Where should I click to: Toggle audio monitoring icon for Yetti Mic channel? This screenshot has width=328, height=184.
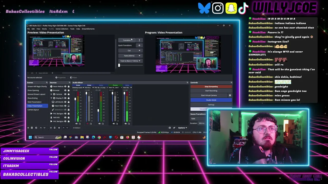pos(129,124)
